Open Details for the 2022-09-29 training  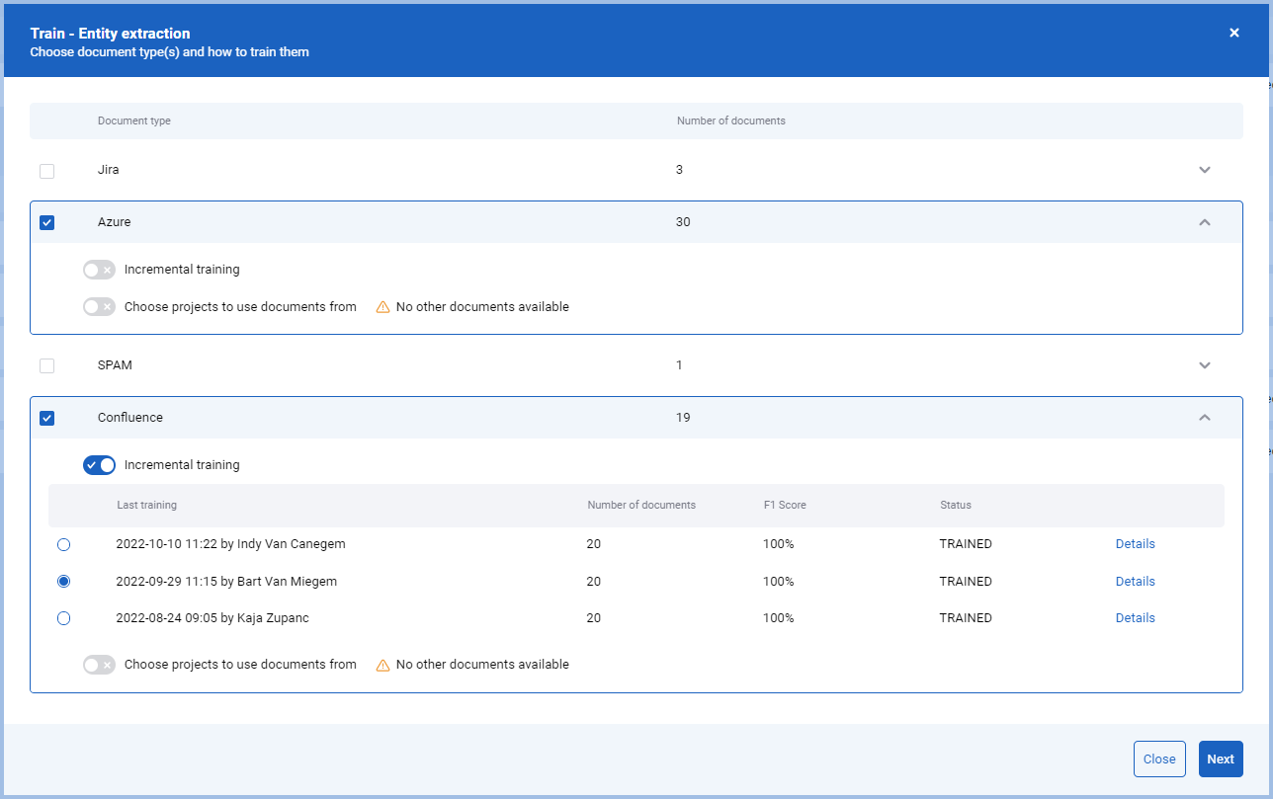click(x=1136, y=582)
